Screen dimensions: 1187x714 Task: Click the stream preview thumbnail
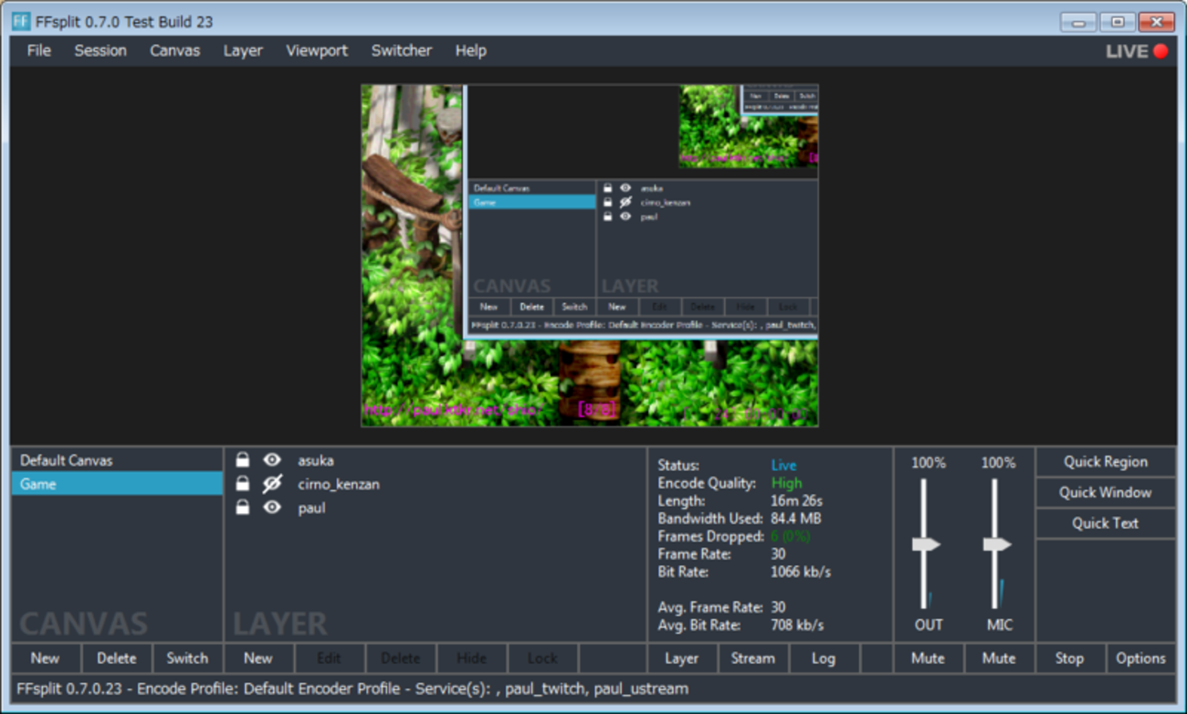click(x=589, y=256)
